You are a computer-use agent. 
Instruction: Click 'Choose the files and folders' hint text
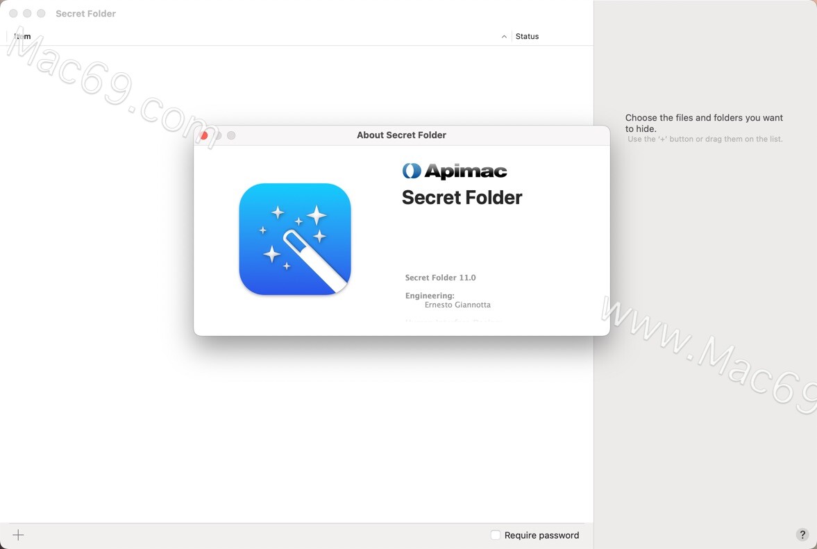(x=704, y=123)
